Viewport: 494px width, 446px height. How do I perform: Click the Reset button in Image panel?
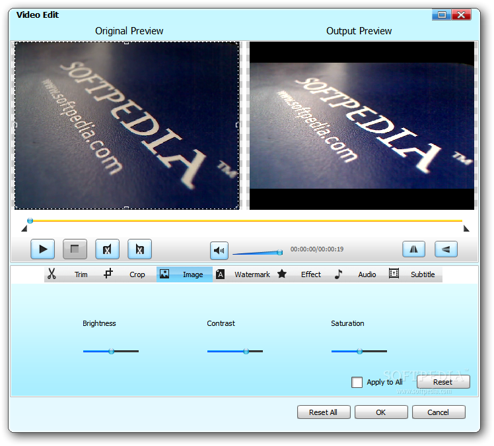pos(443,382)
